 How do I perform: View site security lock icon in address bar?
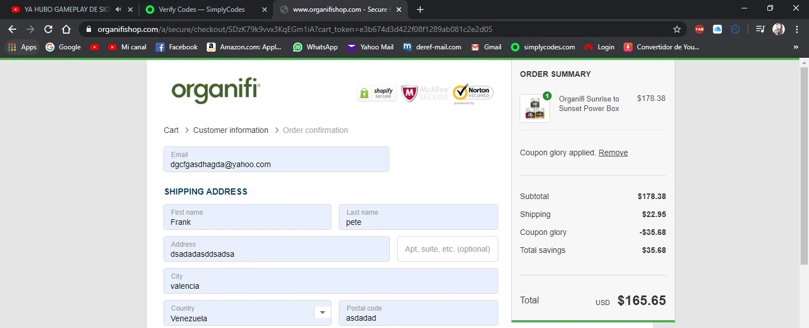point(89,29)
